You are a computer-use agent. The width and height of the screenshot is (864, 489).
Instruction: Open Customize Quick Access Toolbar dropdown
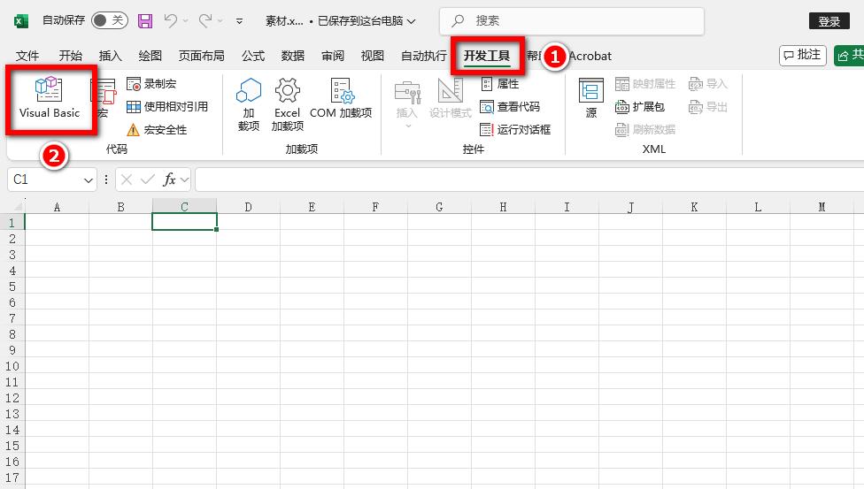point(239,21)
